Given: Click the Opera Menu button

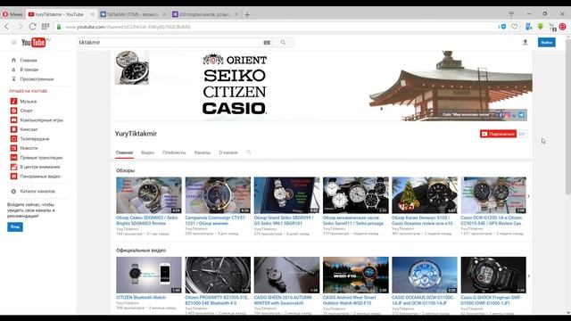Looking at the screenshot, I should coord(12,14).
